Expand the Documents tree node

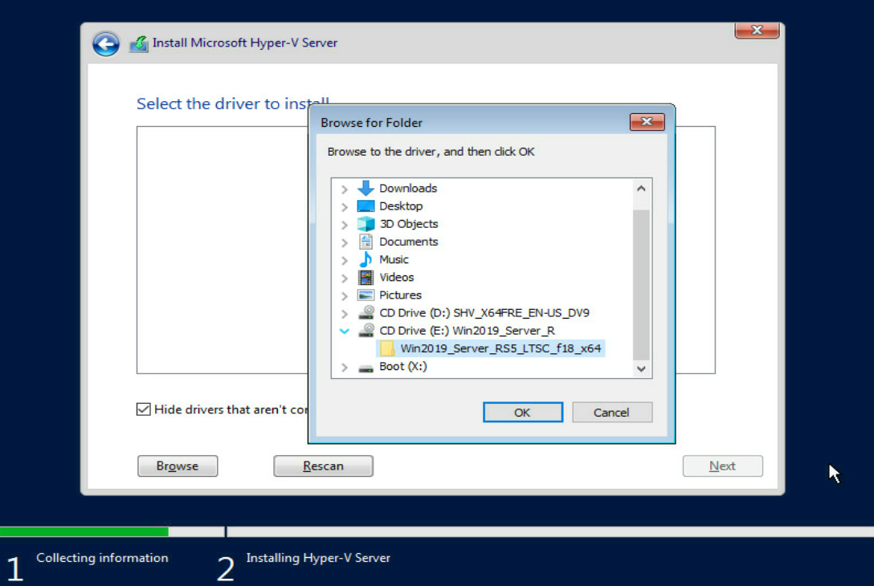click(x=345, y=243)
